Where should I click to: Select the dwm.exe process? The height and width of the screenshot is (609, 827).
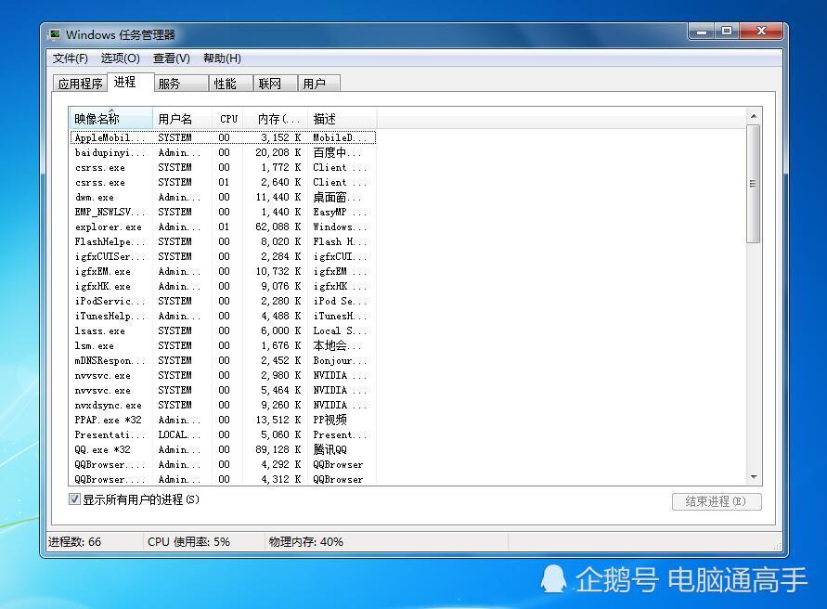[223, 197]
